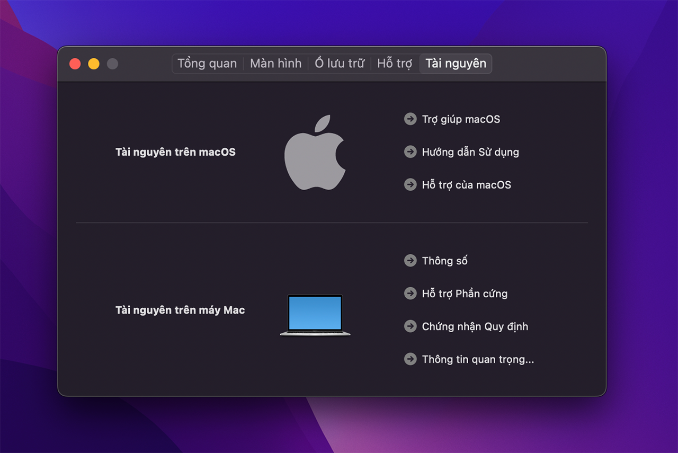Close the window with the red button
678x453 pixels.
[x=75, y=64]
